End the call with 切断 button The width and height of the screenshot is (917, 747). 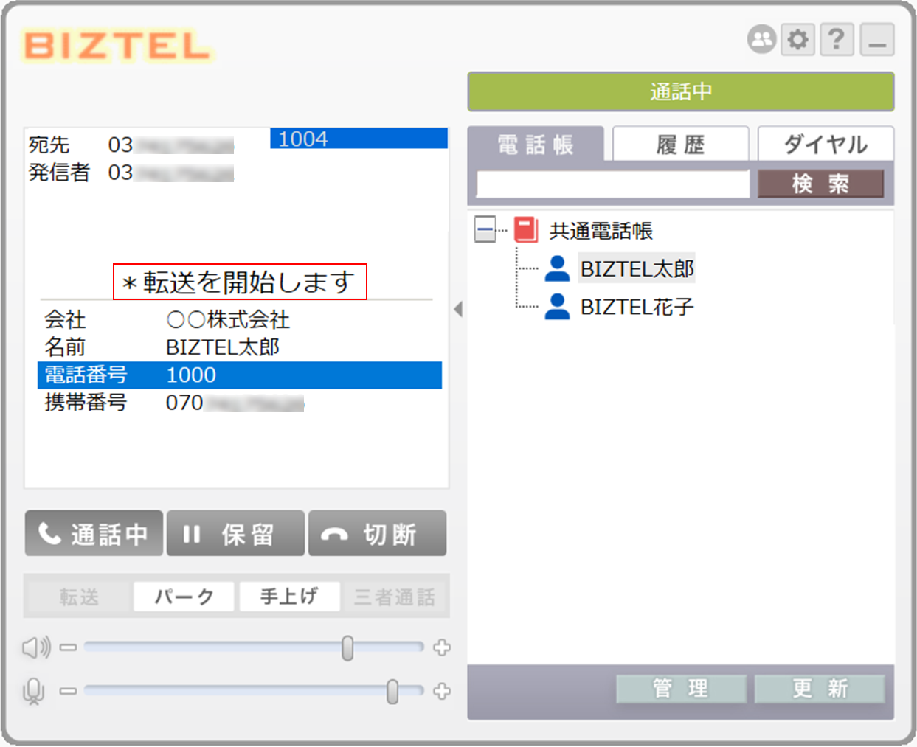[377, 534]
